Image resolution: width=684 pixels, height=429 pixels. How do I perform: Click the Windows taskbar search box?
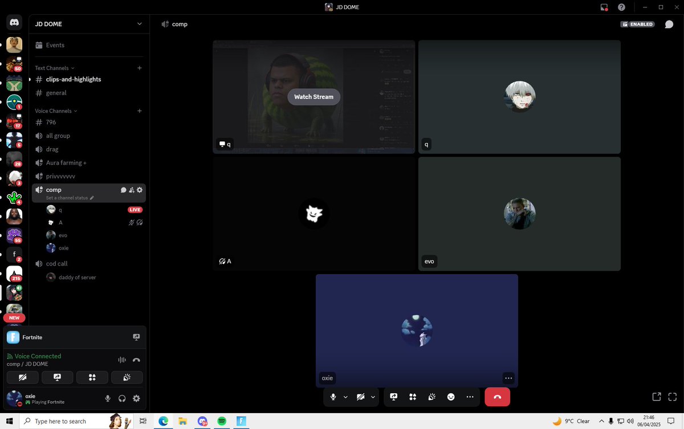(78, 421)
